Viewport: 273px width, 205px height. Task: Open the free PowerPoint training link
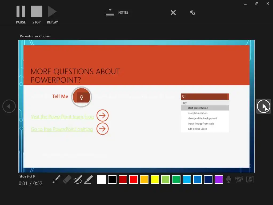point(62,129)
